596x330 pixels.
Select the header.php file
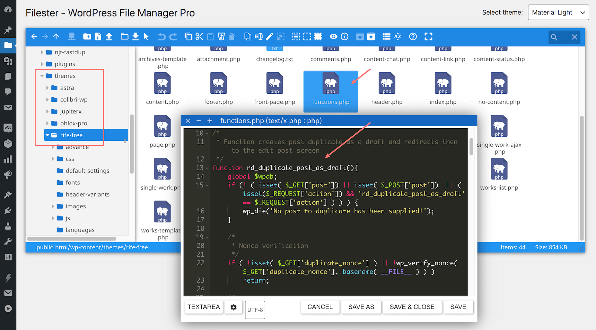coord(387,89)
